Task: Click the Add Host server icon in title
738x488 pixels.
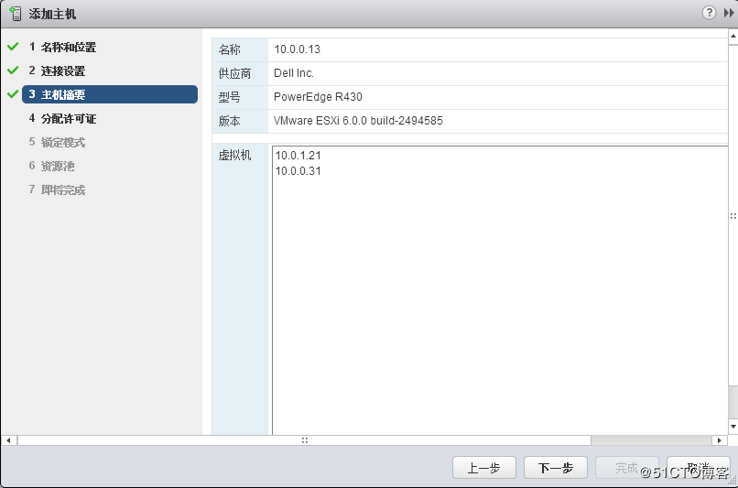Action: [x=16, y=14]
